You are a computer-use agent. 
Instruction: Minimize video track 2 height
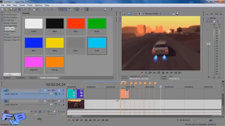coord(2,101)
